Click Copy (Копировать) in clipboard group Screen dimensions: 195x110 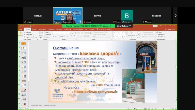(29, 35)
